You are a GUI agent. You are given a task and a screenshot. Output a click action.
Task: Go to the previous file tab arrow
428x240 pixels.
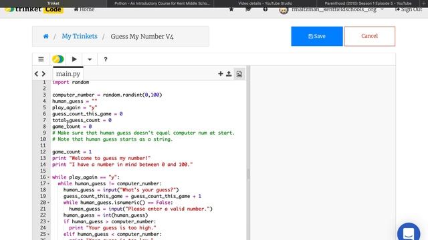tap(36, 74)
